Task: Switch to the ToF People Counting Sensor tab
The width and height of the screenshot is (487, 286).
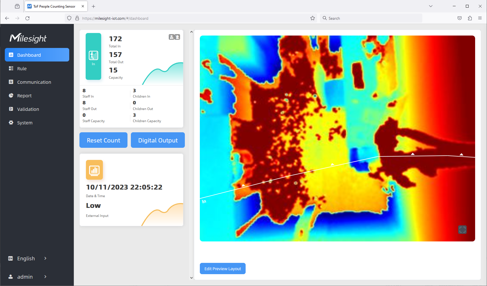Action: [x=54, y=6]
